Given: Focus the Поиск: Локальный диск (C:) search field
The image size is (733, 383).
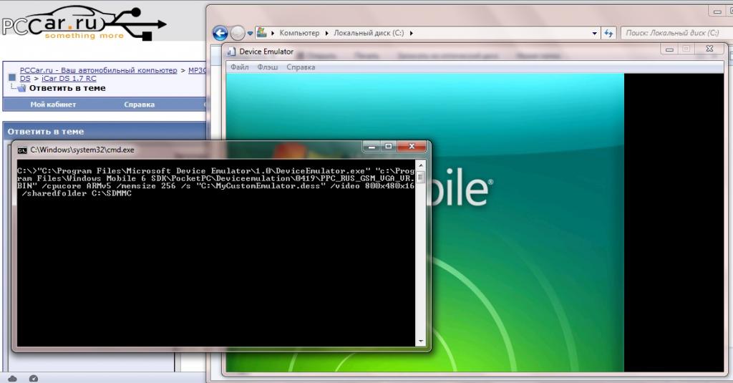Looking at the screenshot, I should click(676, 33).
